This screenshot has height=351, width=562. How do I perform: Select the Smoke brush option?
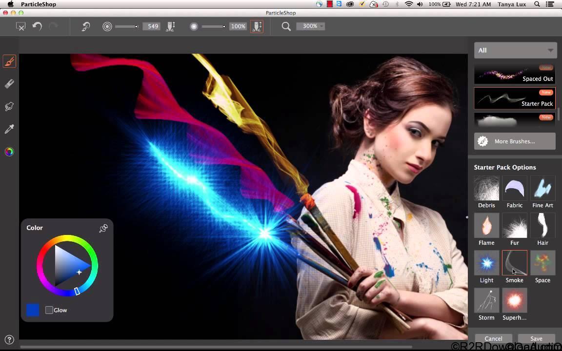tap(514, 263)
